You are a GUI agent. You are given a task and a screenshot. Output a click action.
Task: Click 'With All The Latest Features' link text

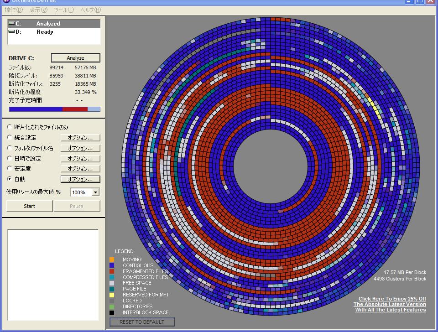click(391, 310)
